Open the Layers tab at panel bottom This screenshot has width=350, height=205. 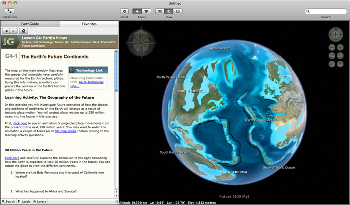tap(40, 201)
